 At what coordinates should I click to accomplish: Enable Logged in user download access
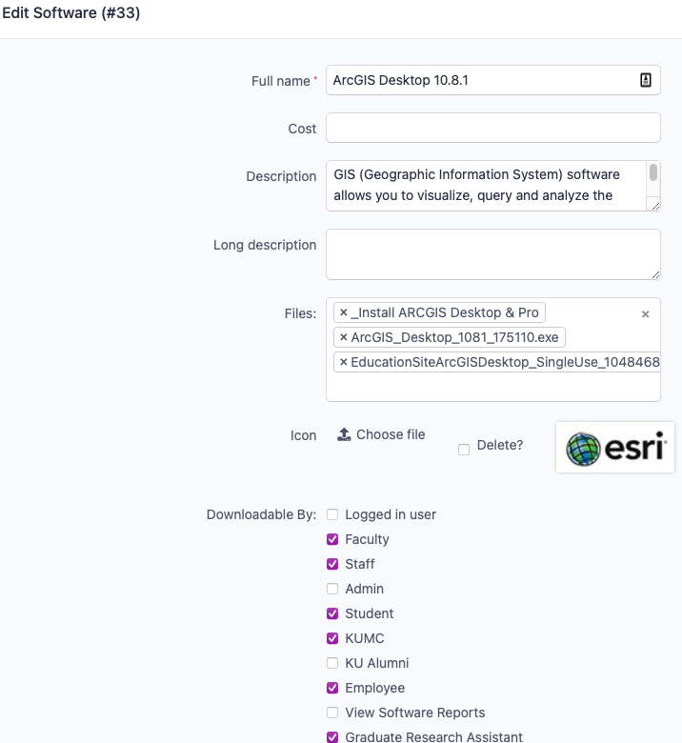[332, 514]
